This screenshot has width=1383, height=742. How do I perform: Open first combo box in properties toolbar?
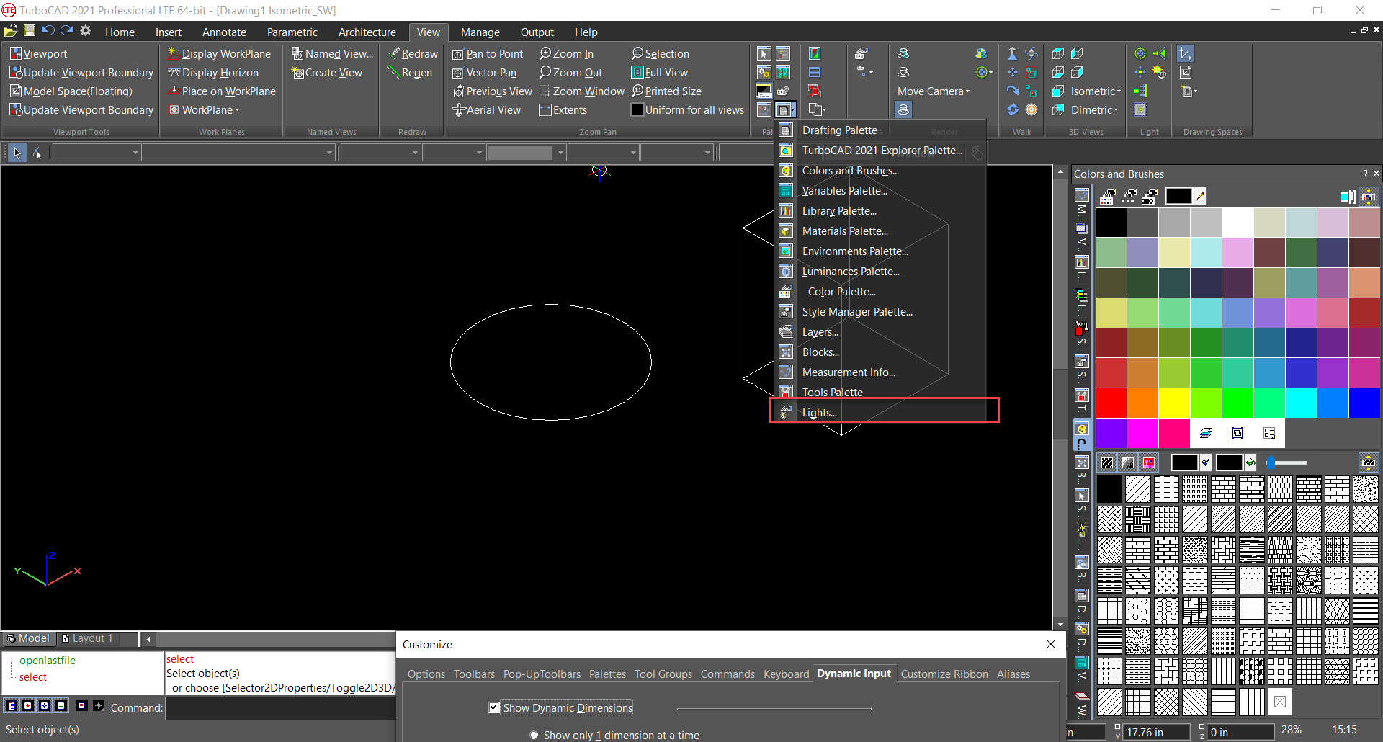coord(97,153)
